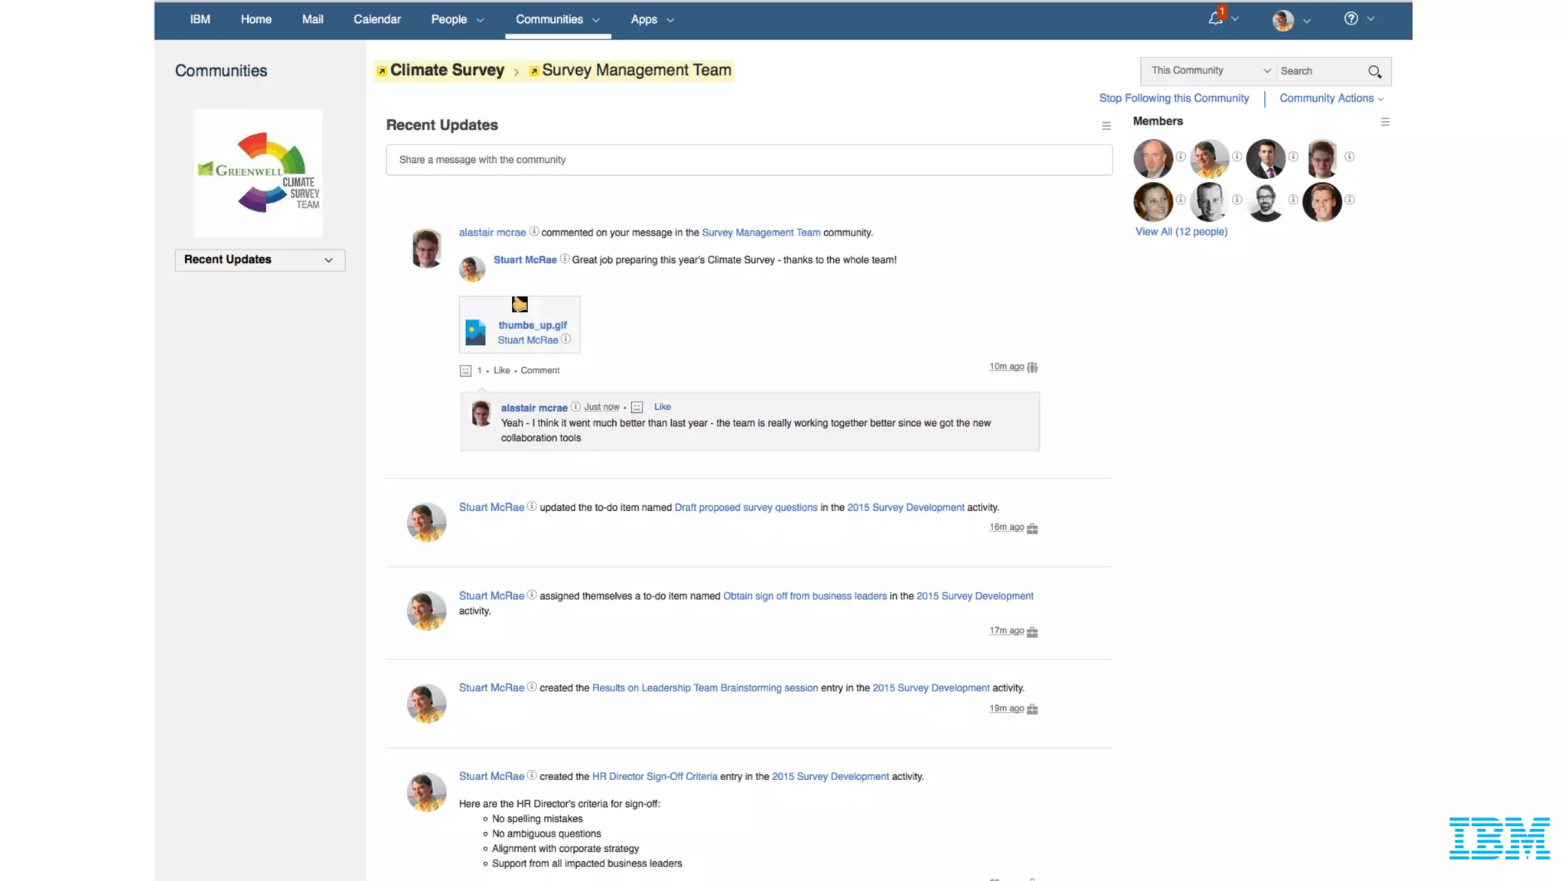Open the help question mark icon
This screenshot has height=881, width=1567.
pos(1351,19)
